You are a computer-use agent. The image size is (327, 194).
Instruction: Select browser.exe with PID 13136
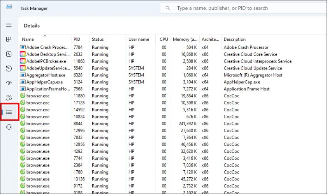click(38, 179)
